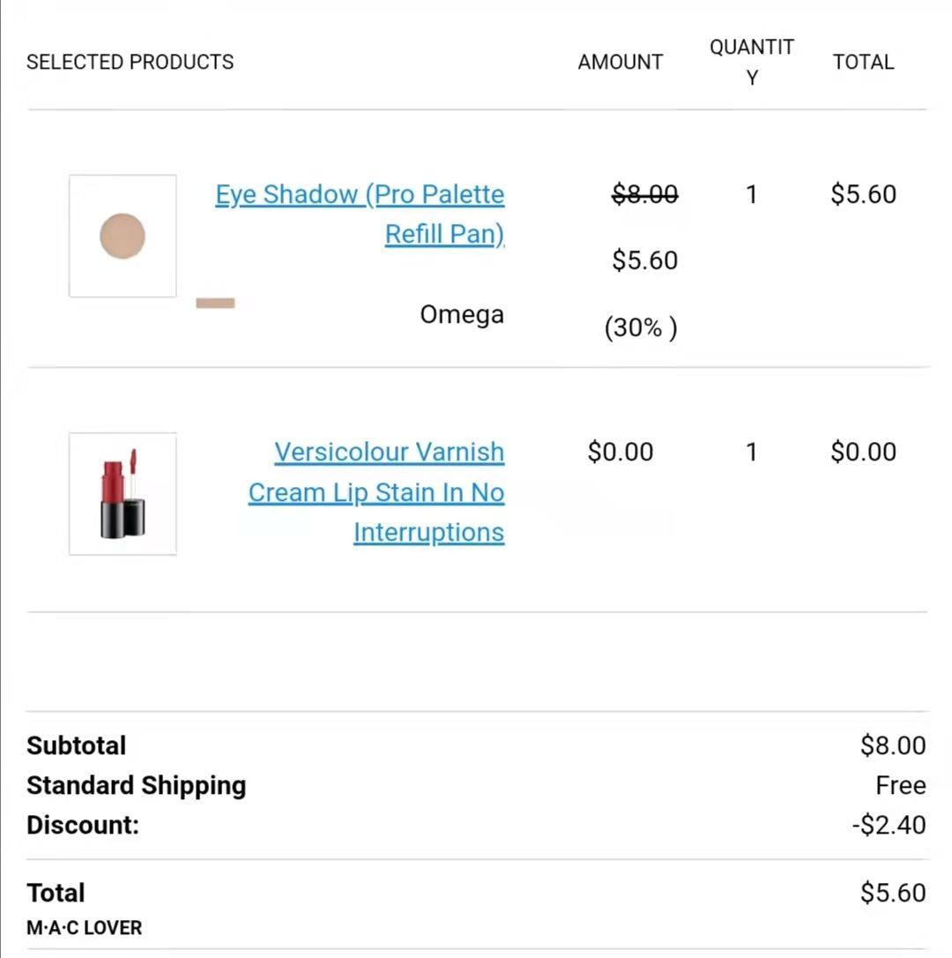The image size is (952, 958).
Task: Click the struck-through $8.00 original price
Action: 644,194
